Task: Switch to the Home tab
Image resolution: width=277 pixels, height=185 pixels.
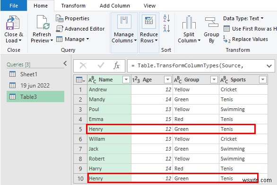Action: [x=41, y=6]
